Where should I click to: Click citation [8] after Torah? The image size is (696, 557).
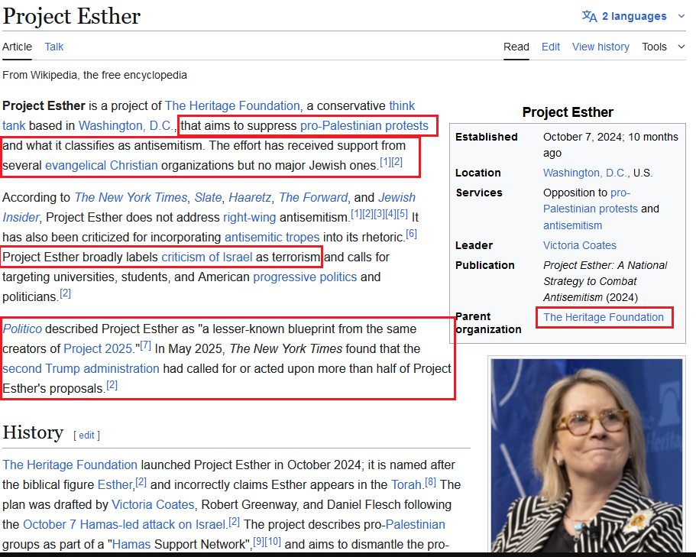click(x=431, y=481)
